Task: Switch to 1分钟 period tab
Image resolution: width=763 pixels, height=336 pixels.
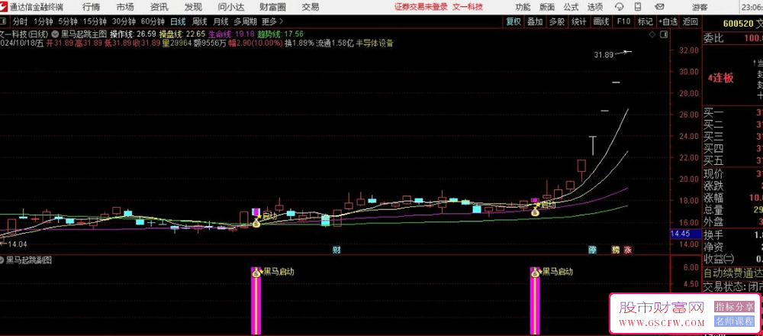Action: coord(43,21)
